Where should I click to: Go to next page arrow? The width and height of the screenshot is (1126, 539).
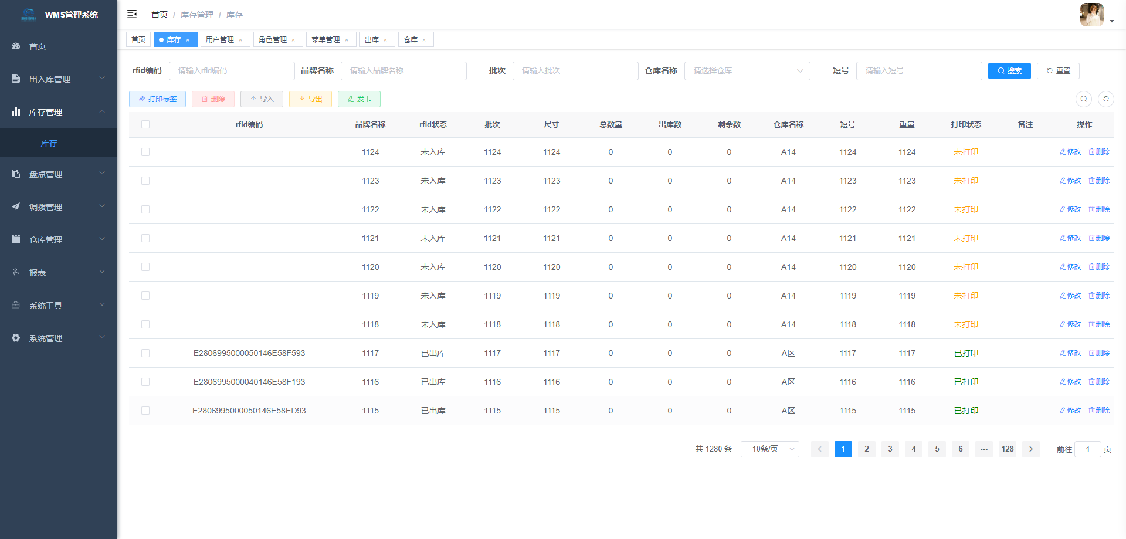click(1031, 449)
